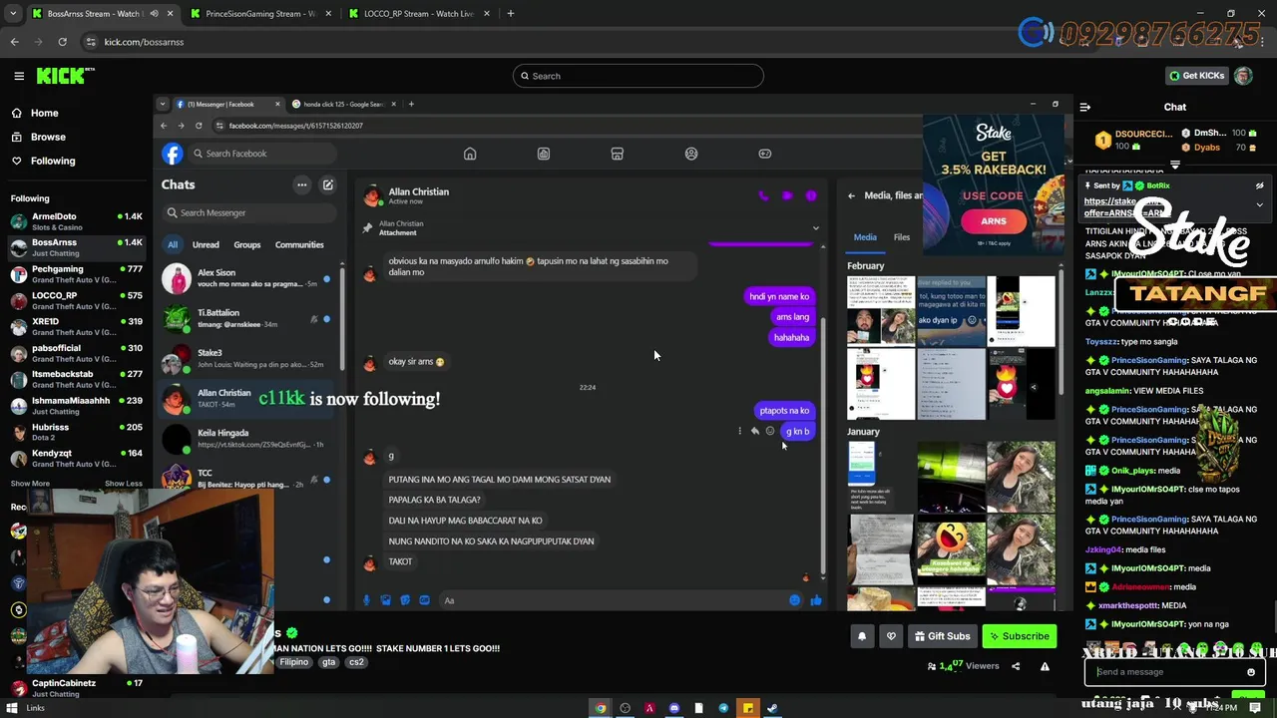Select Unread filter in streamed Messenger
Image resolution: width=1277 pixels, height=718 pixels.
[x=206, y=244]
